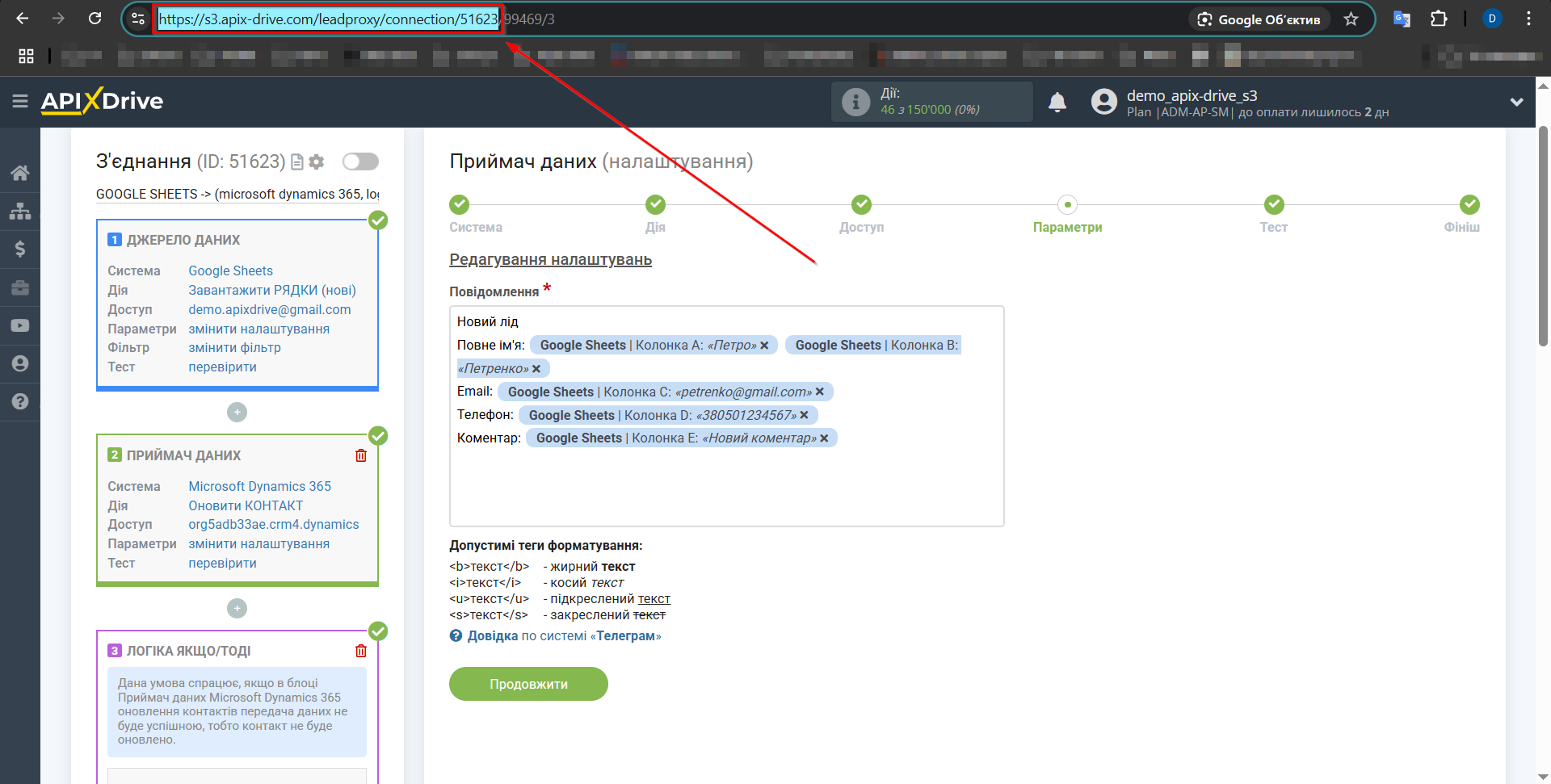Image resolution: width=1551 pixels, height=784 pixels.
Task: Go to Дія step
Action: pos(655,204)
